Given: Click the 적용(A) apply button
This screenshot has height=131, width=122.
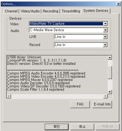Looking at the screenshot, I should [x=108, y=127].
